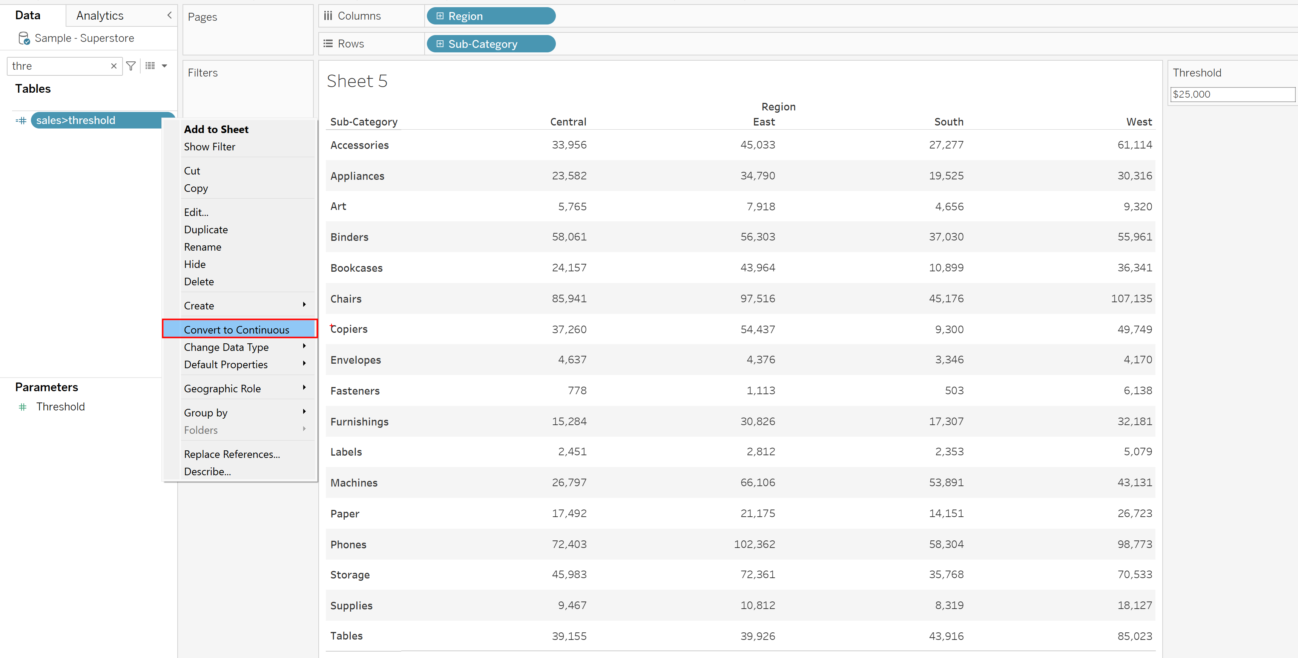Open the Default Properties submenu

coord(225,364)
